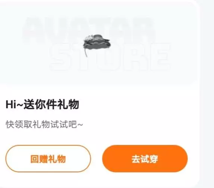The width and height of the screenshot is (214, 188).
Task: Click '试穿' text inside the orange button
Action: (149, 159)
